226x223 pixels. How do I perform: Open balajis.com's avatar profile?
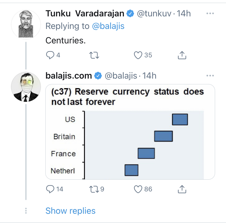(26, 87)
